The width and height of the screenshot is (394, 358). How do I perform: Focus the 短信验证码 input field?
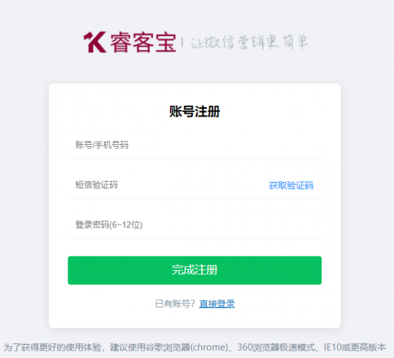click(x=164, y=185)
